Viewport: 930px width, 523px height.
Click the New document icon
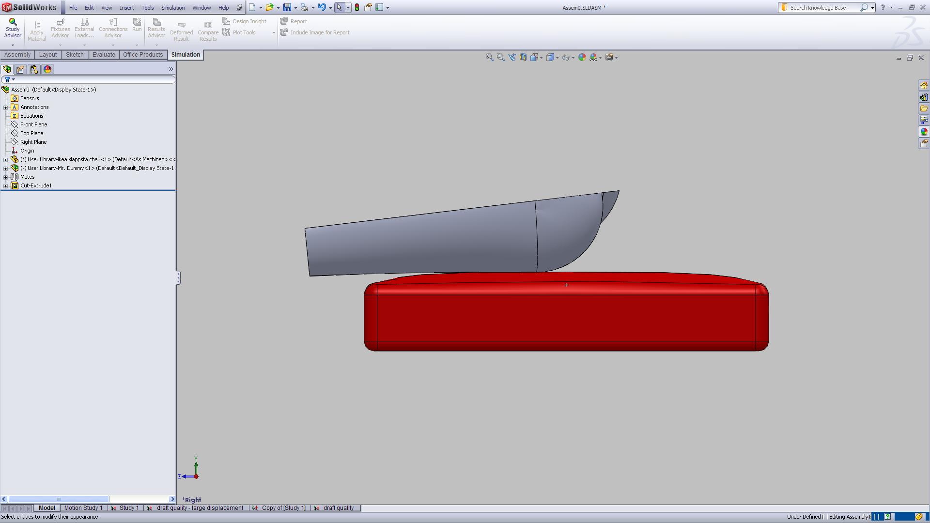pyautogui.click(x=252, y=8)
